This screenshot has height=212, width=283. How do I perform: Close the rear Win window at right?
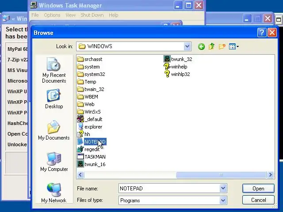click(x=268, y=19)
